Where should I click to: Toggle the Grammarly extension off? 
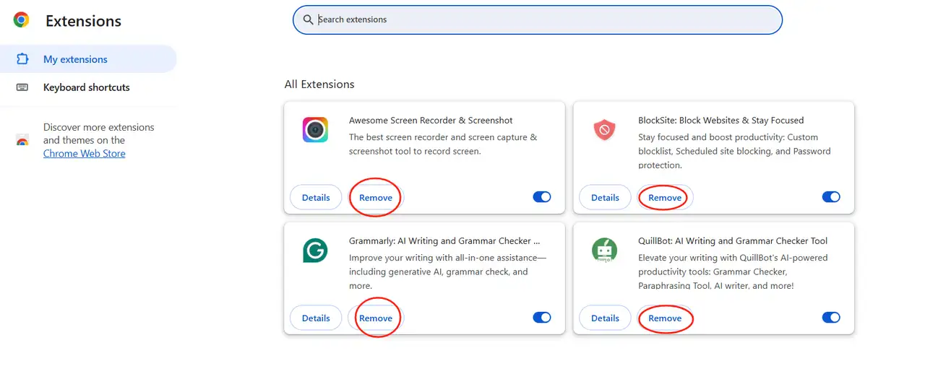pyautogui.click(x=542, y=318)
